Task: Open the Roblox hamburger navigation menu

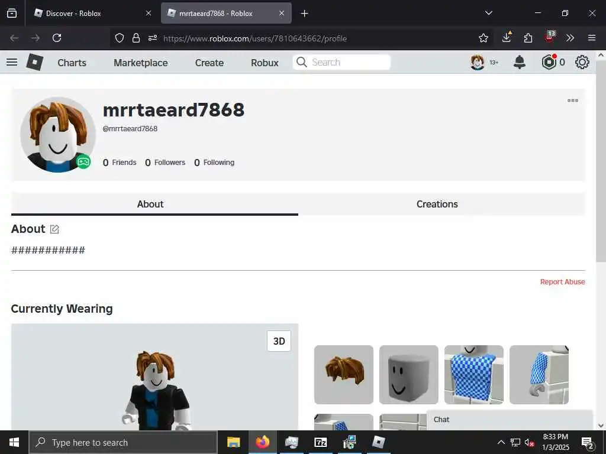Action: [12, 62]
